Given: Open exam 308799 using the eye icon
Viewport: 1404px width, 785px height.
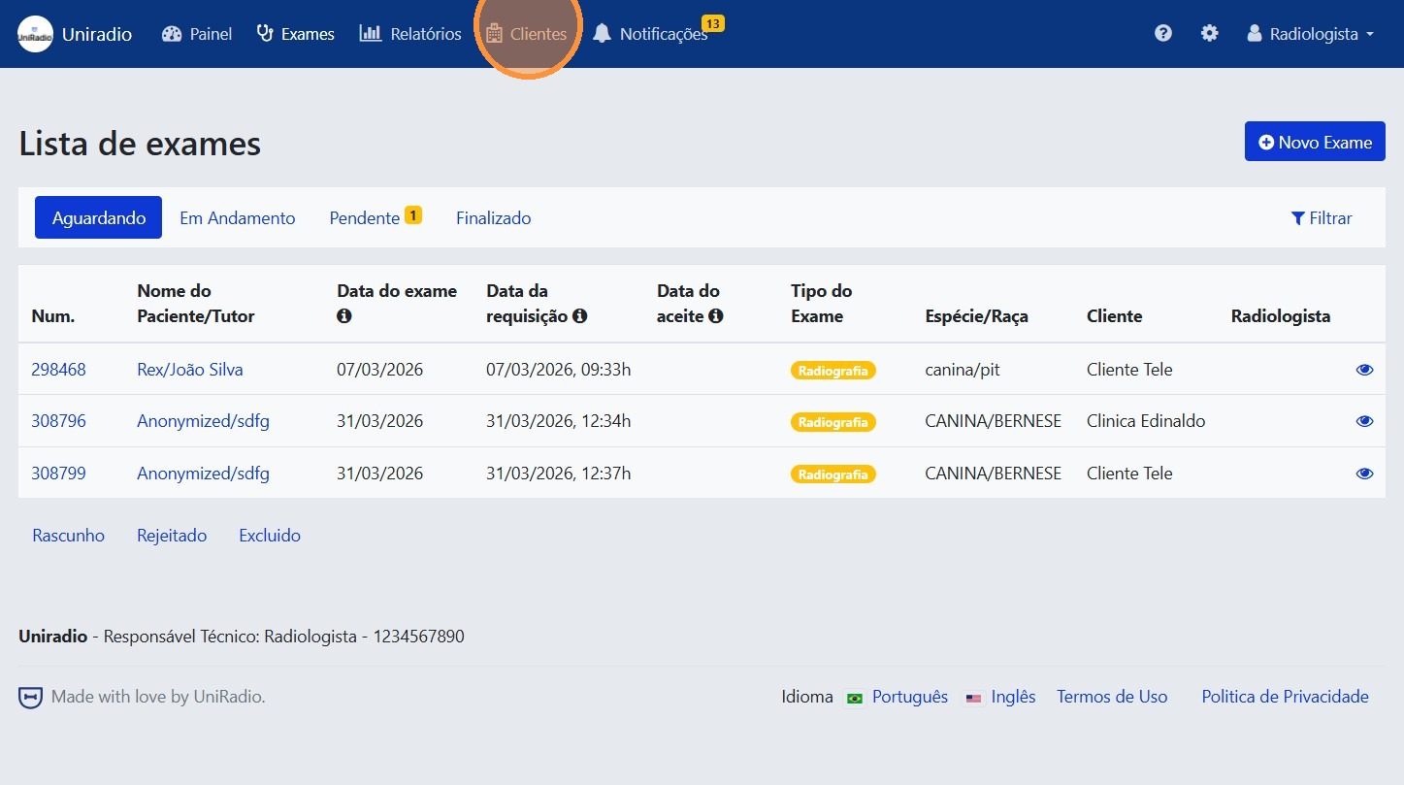Looking at the screenshot, I should pos(1364,473).
